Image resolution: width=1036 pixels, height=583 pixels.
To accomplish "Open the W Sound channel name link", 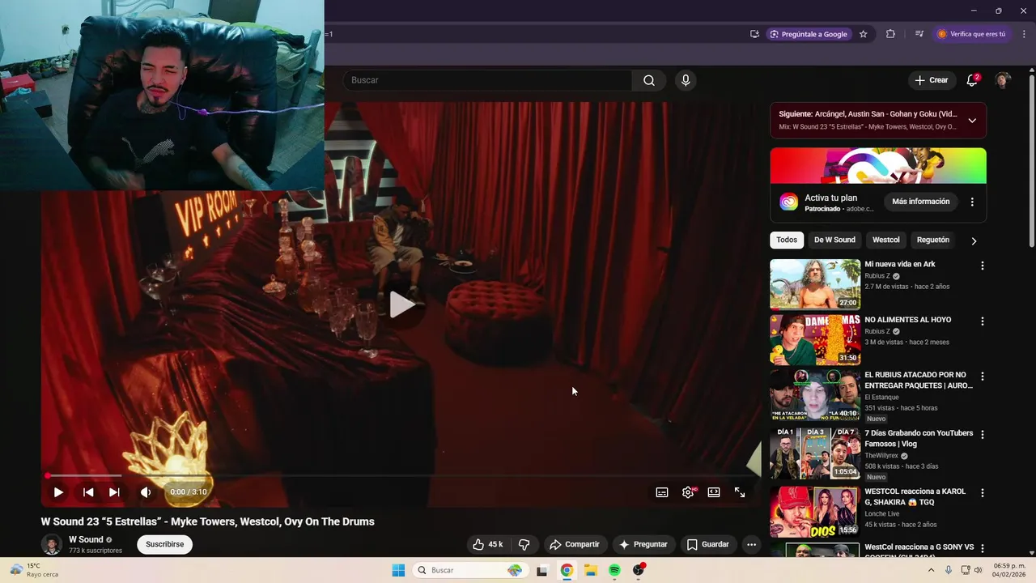I will click(86, 539).
